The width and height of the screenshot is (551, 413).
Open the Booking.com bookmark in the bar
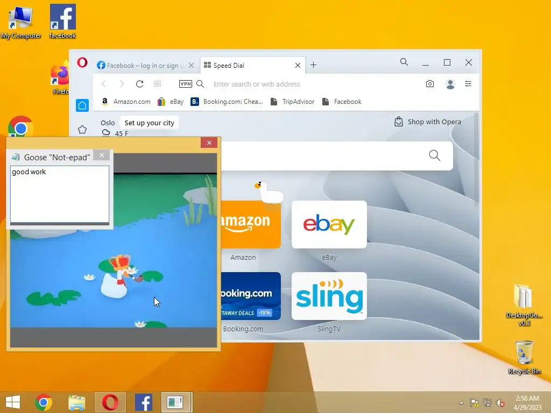(227, 102)
